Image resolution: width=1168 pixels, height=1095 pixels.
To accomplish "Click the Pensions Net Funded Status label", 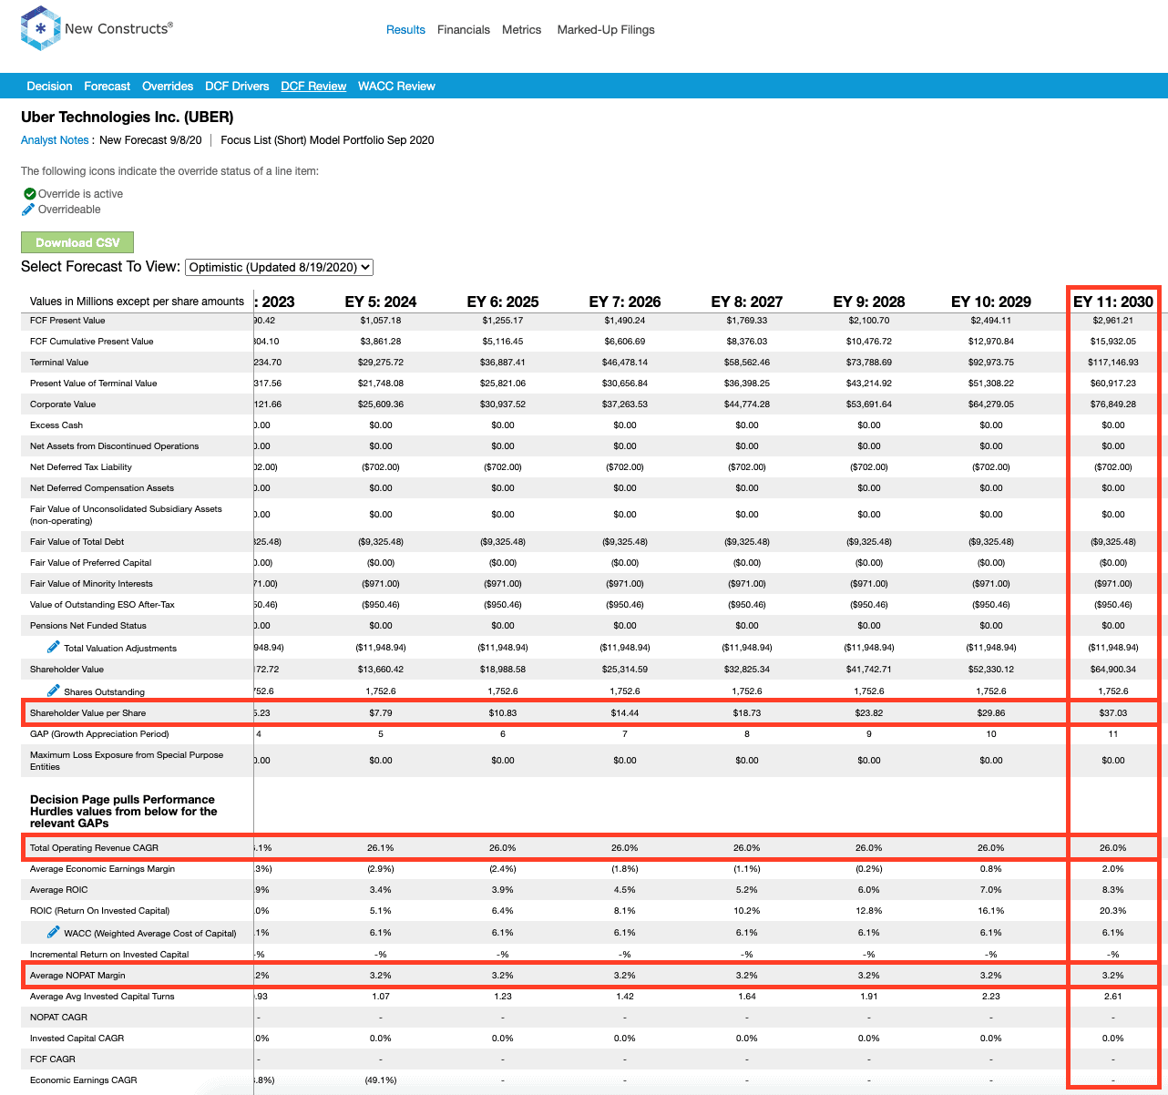I will click(88, 625).
